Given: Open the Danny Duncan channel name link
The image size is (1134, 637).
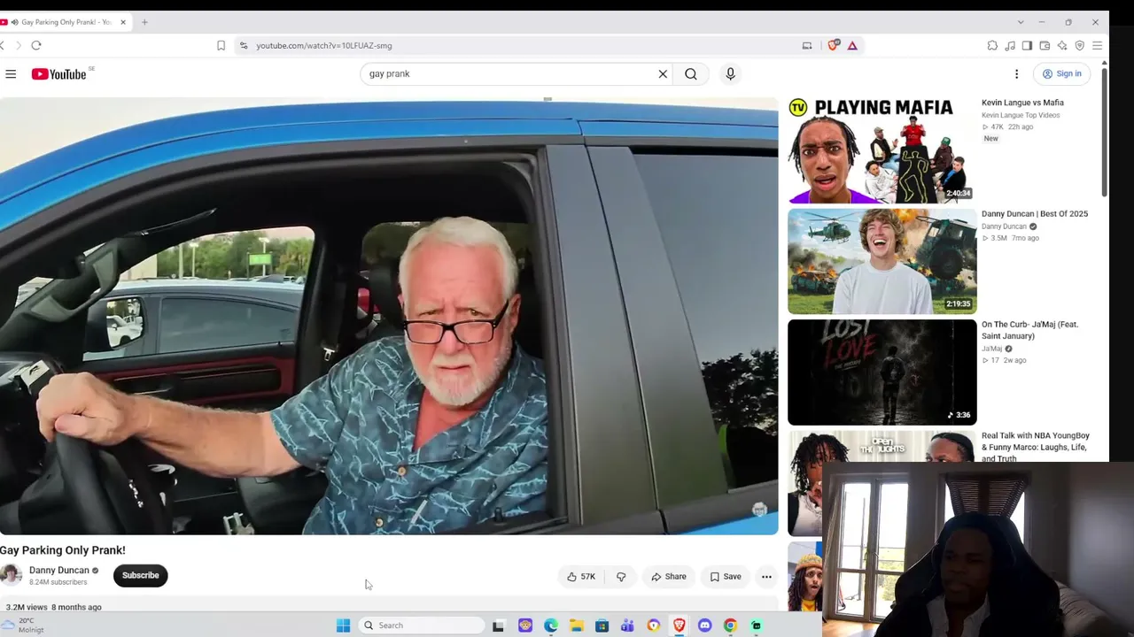Looking at the screenshot, I should pyautogui.click(x=58, y=571).
